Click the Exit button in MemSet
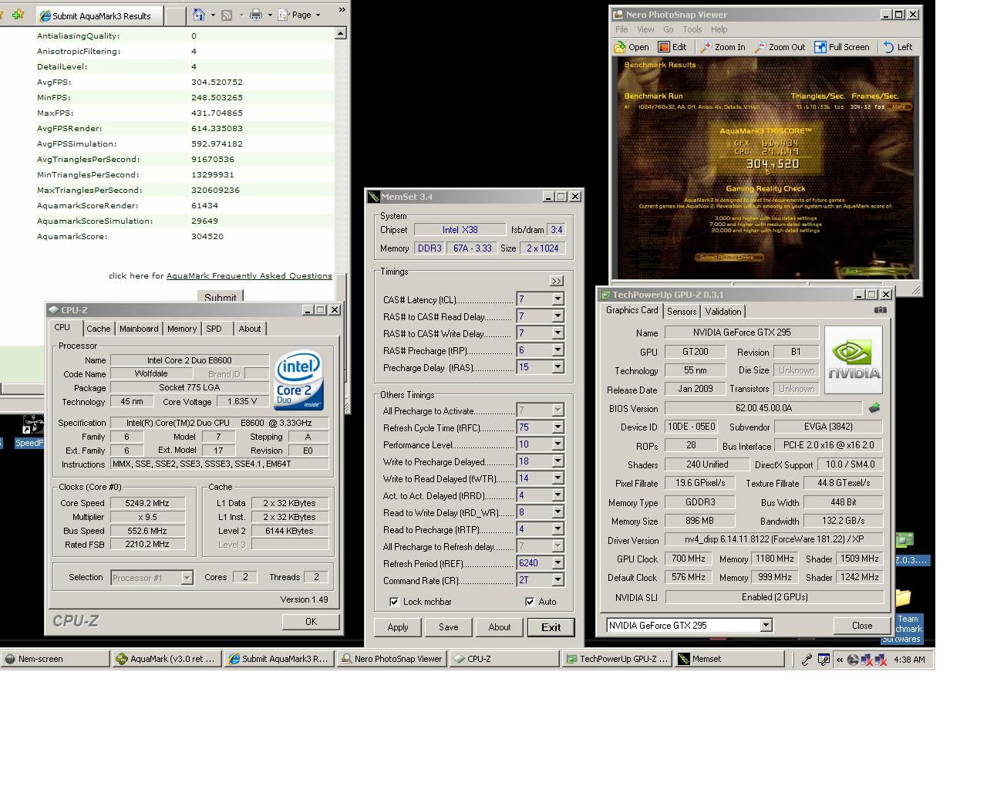987x790 pixels. 551,627
